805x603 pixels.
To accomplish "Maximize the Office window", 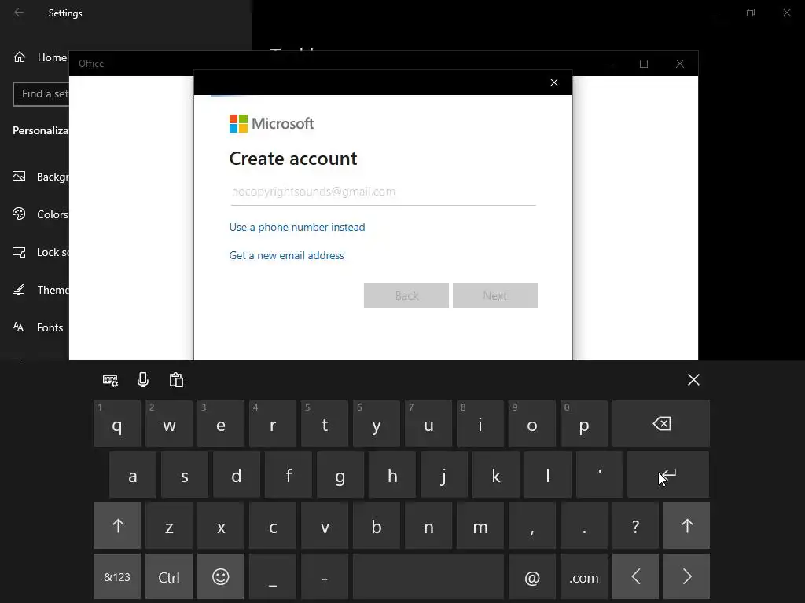I will point(644,64).
